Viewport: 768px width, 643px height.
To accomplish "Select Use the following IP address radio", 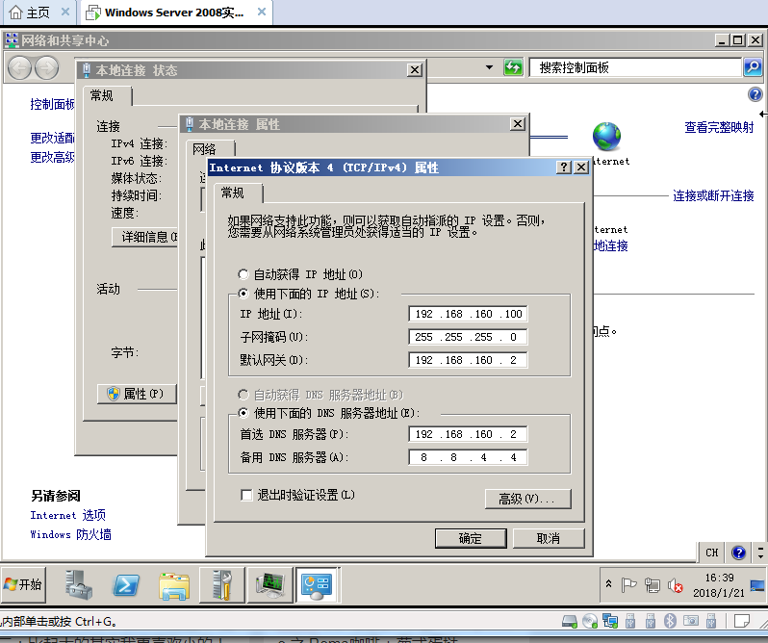I will (x=243, y=294).
